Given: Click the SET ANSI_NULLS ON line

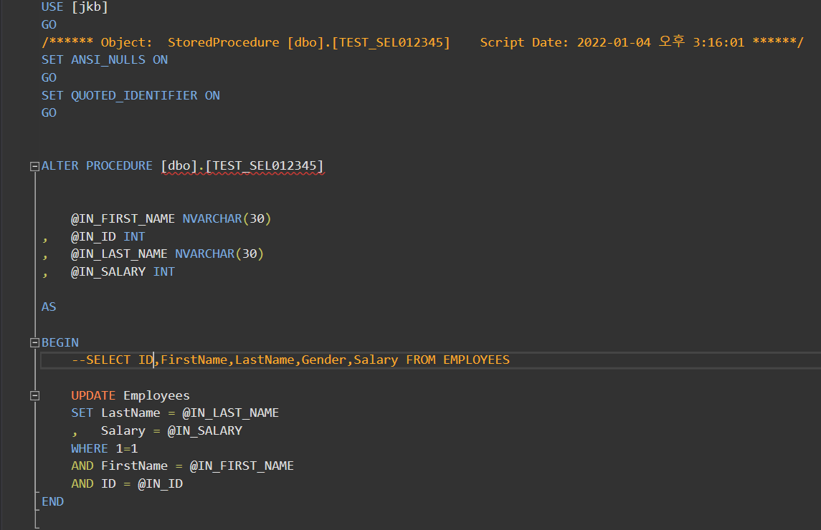Looking at the screenshot, I should pyautogui.click(x=105, y=60).
